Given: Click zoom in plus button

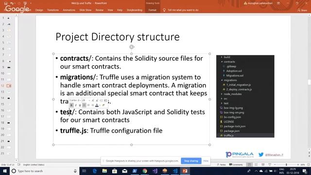Looking at the screenshot, I should [298, 165].
